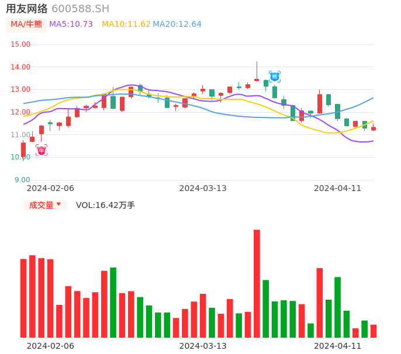401x354 pixels.
Task: Click the VOL:16.42万手 volume readout
Action: (x=105, y=205)
